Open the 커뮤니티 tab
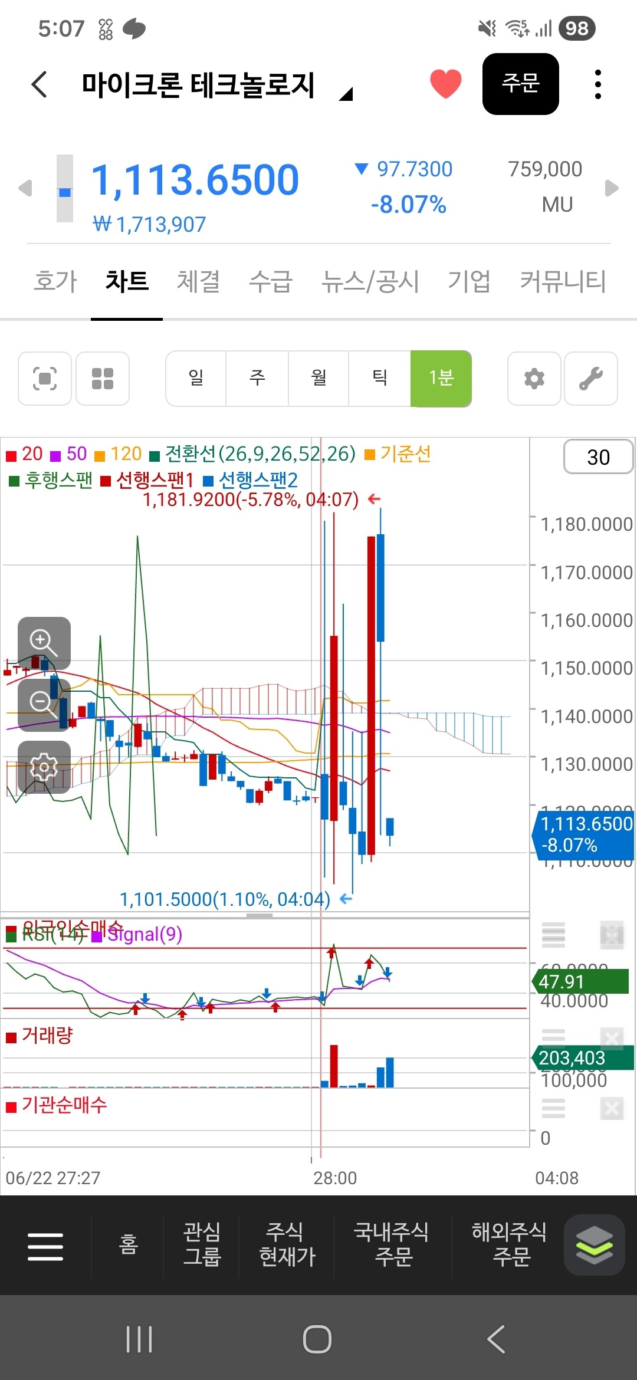Screen dimensions: 637x1380 tap(563, 281)
